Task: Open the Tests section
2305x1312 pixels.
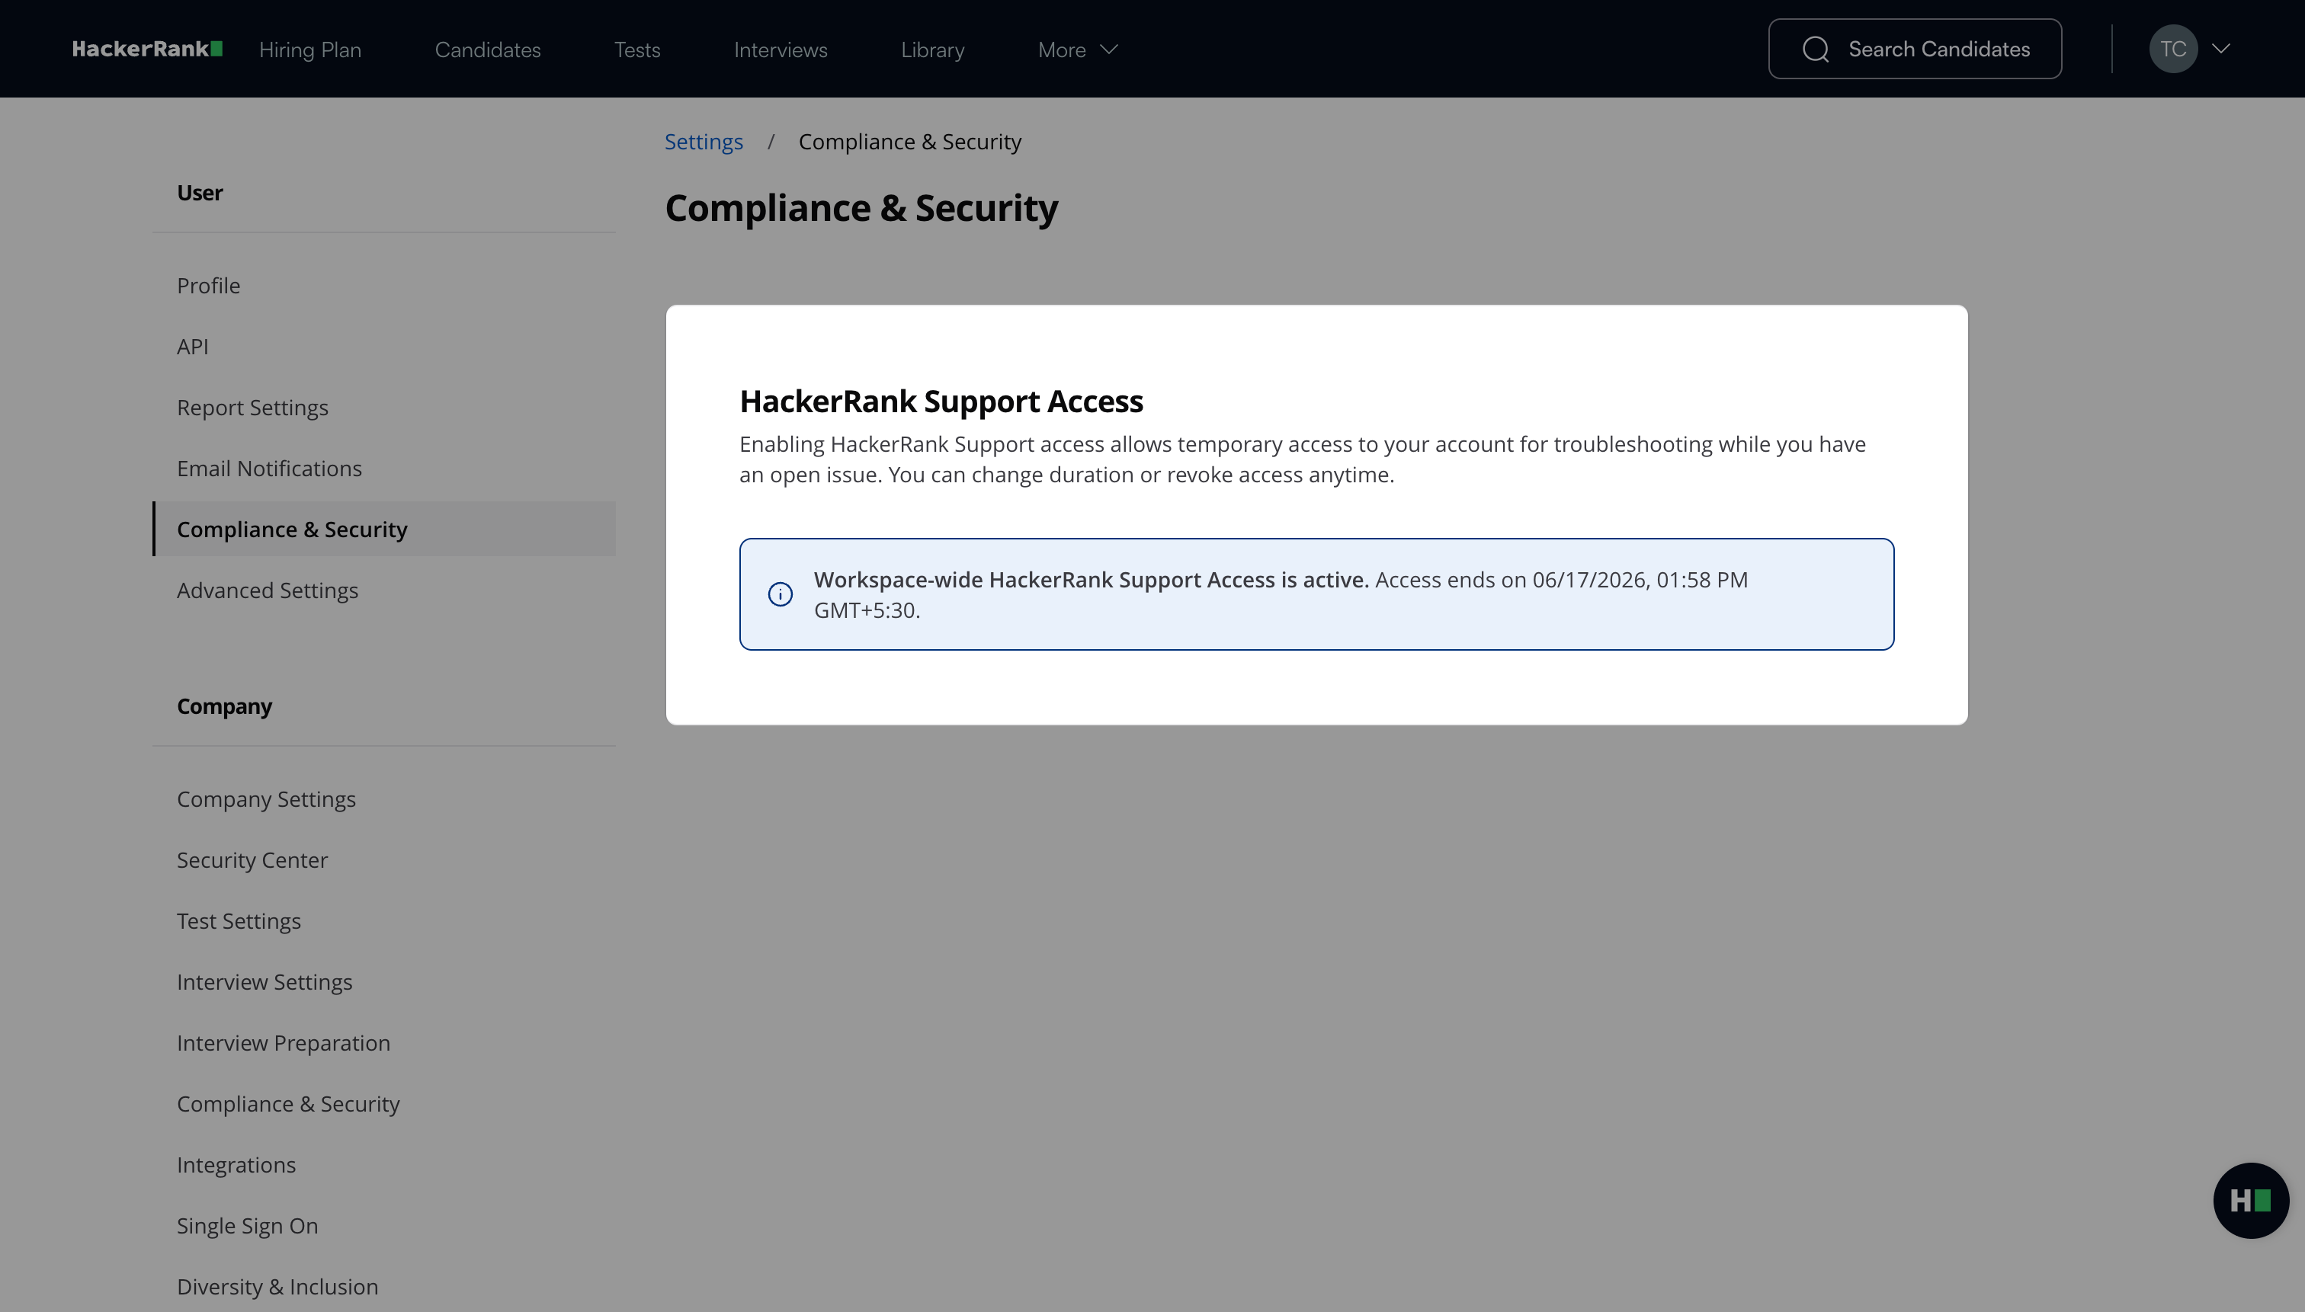Action: pyautogui.click(x=637, y=50)
